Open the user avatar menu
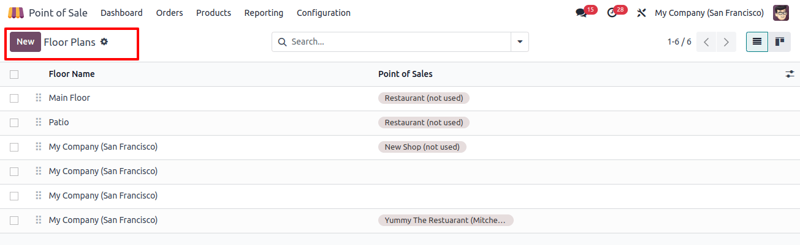The image size is (800, 245). tap(781, 13)
